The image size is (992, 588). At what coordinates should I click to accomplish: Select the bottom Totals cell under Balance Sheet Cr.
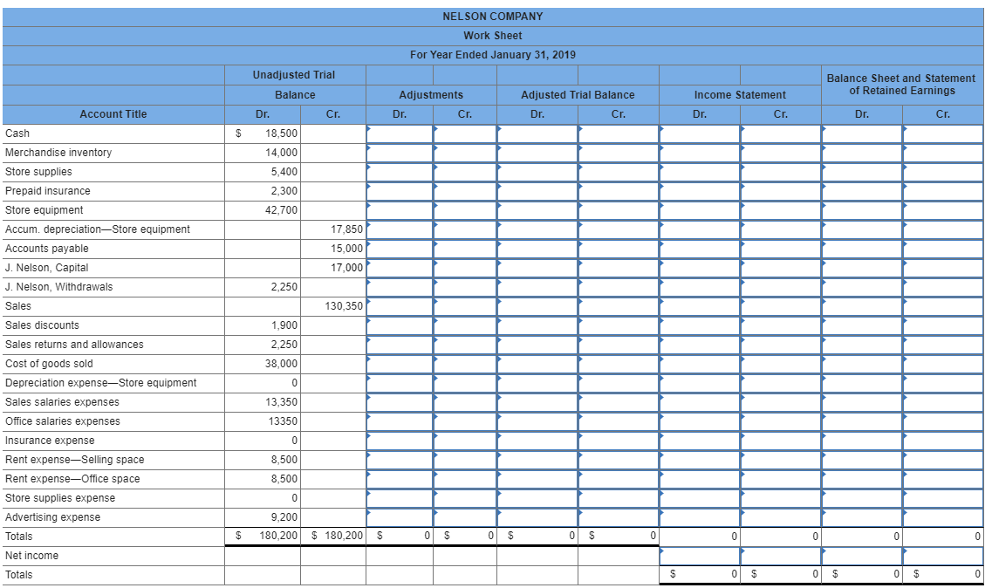pos(942,575)
